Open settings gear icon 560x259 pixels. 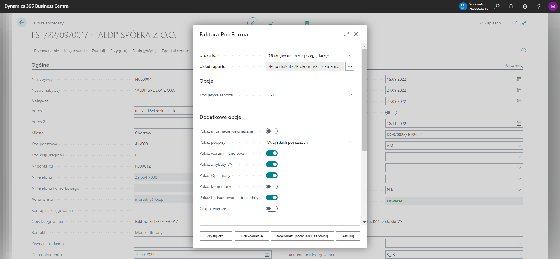(525, 6)
